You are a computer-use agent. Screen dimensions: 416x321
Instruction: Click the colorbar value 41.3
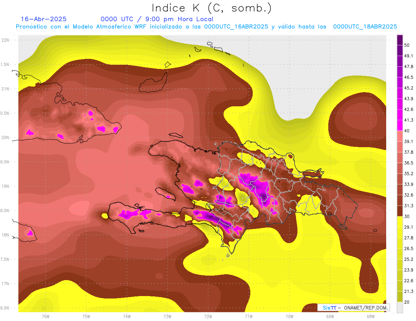[x=408, y=120]
